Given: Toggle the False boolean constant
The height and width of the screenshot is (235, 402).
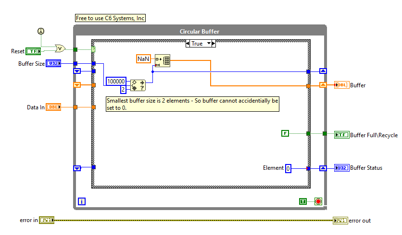Looking at the screenshot, I should click(285, 133).
